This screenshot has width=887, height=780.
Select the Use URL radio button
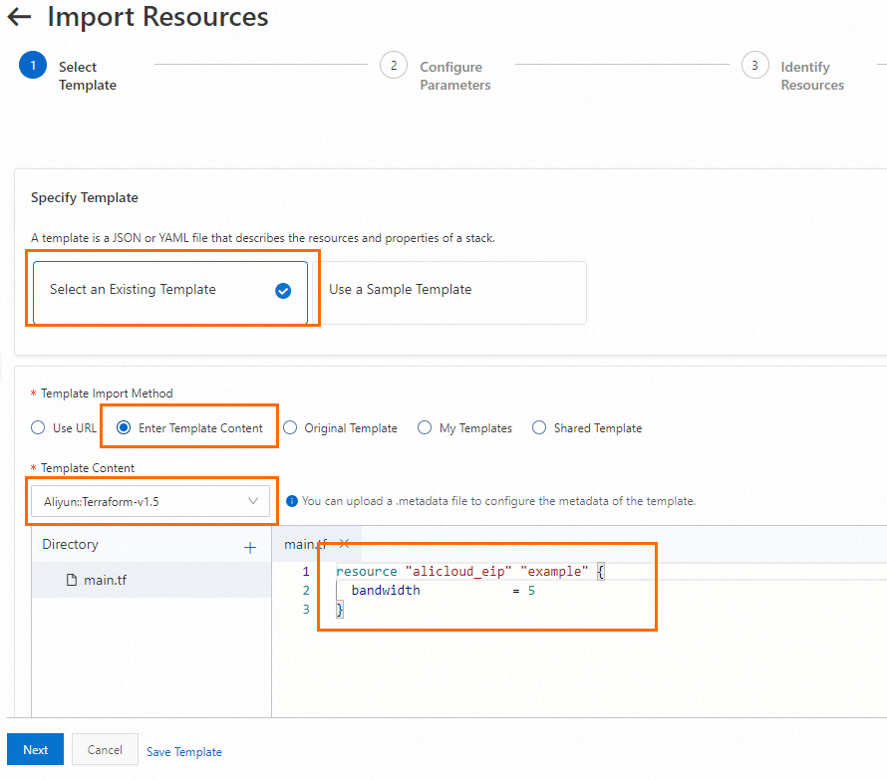pyautogui.click(x=38, y=428)
